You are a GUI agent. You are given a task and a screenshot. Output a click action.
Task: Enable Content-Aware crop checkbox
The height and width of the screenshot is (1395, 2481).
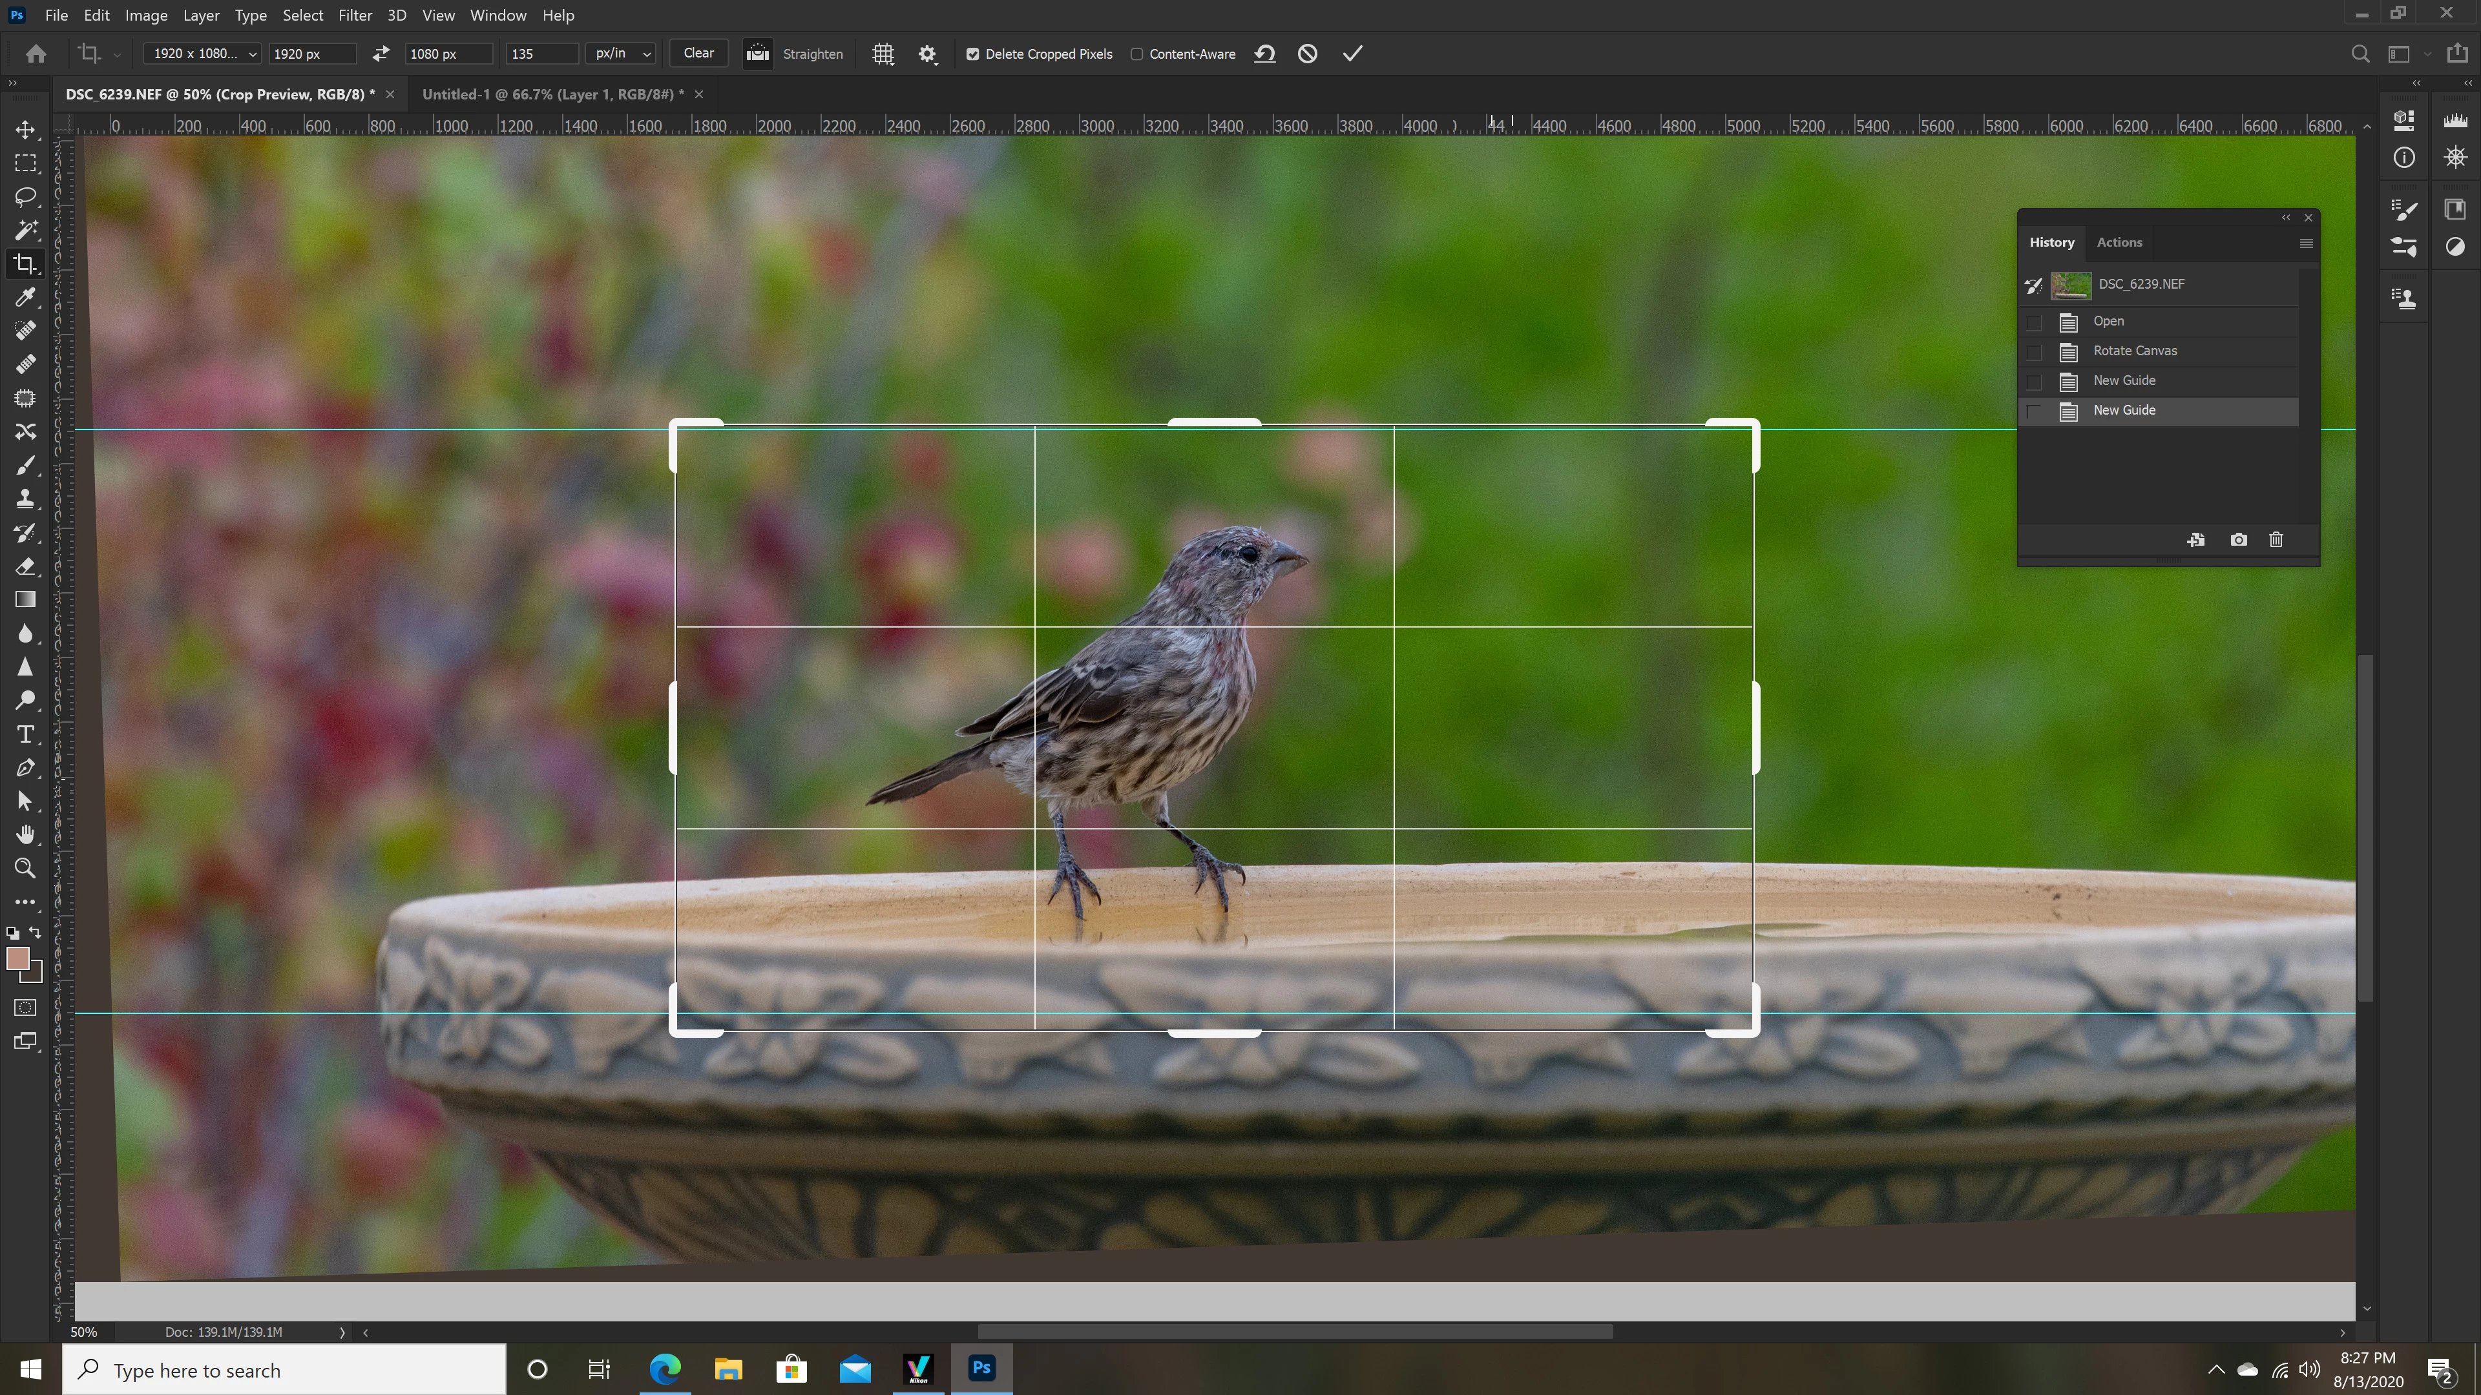coord(1136,54)
